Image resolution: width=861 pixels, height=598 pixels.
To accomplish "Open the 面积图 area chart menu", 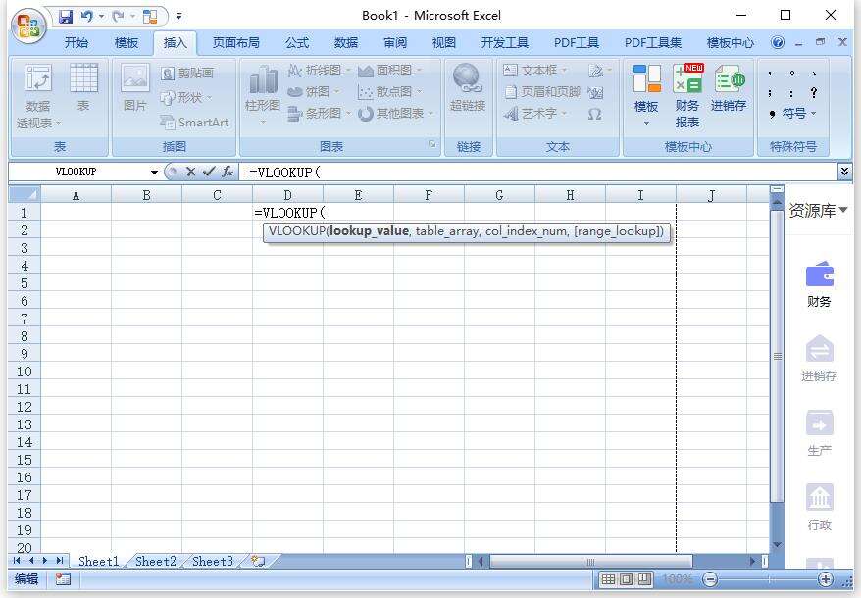I will point(390,71).
